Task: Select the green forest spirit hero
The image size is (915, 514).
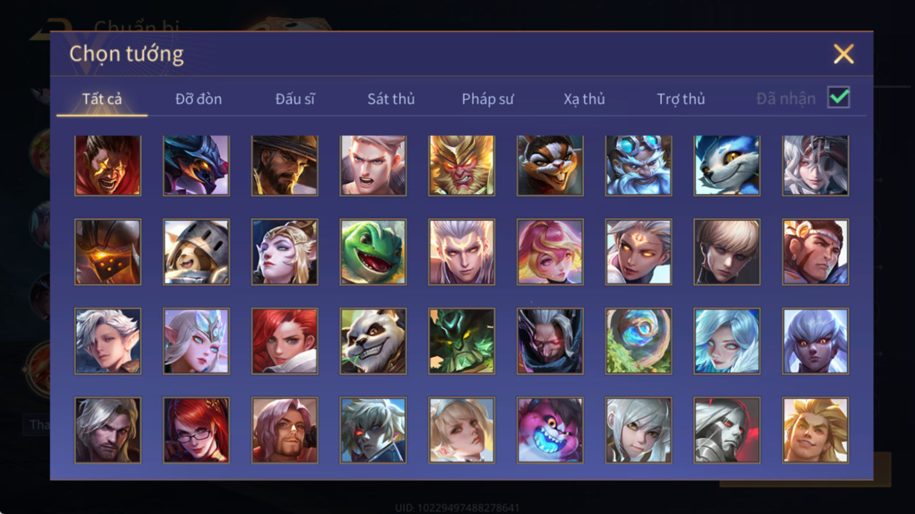Action: tap(461, 341)
